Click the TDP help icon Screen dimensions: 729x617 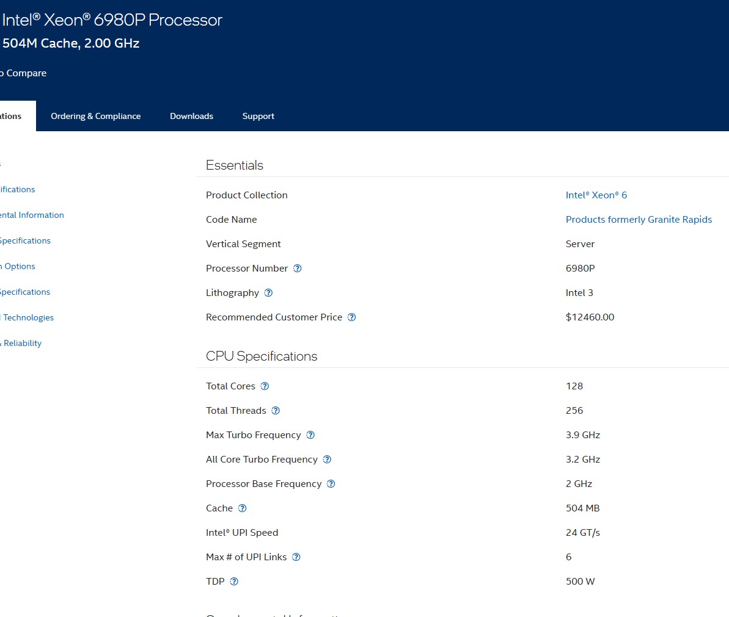tap(234, 582)
